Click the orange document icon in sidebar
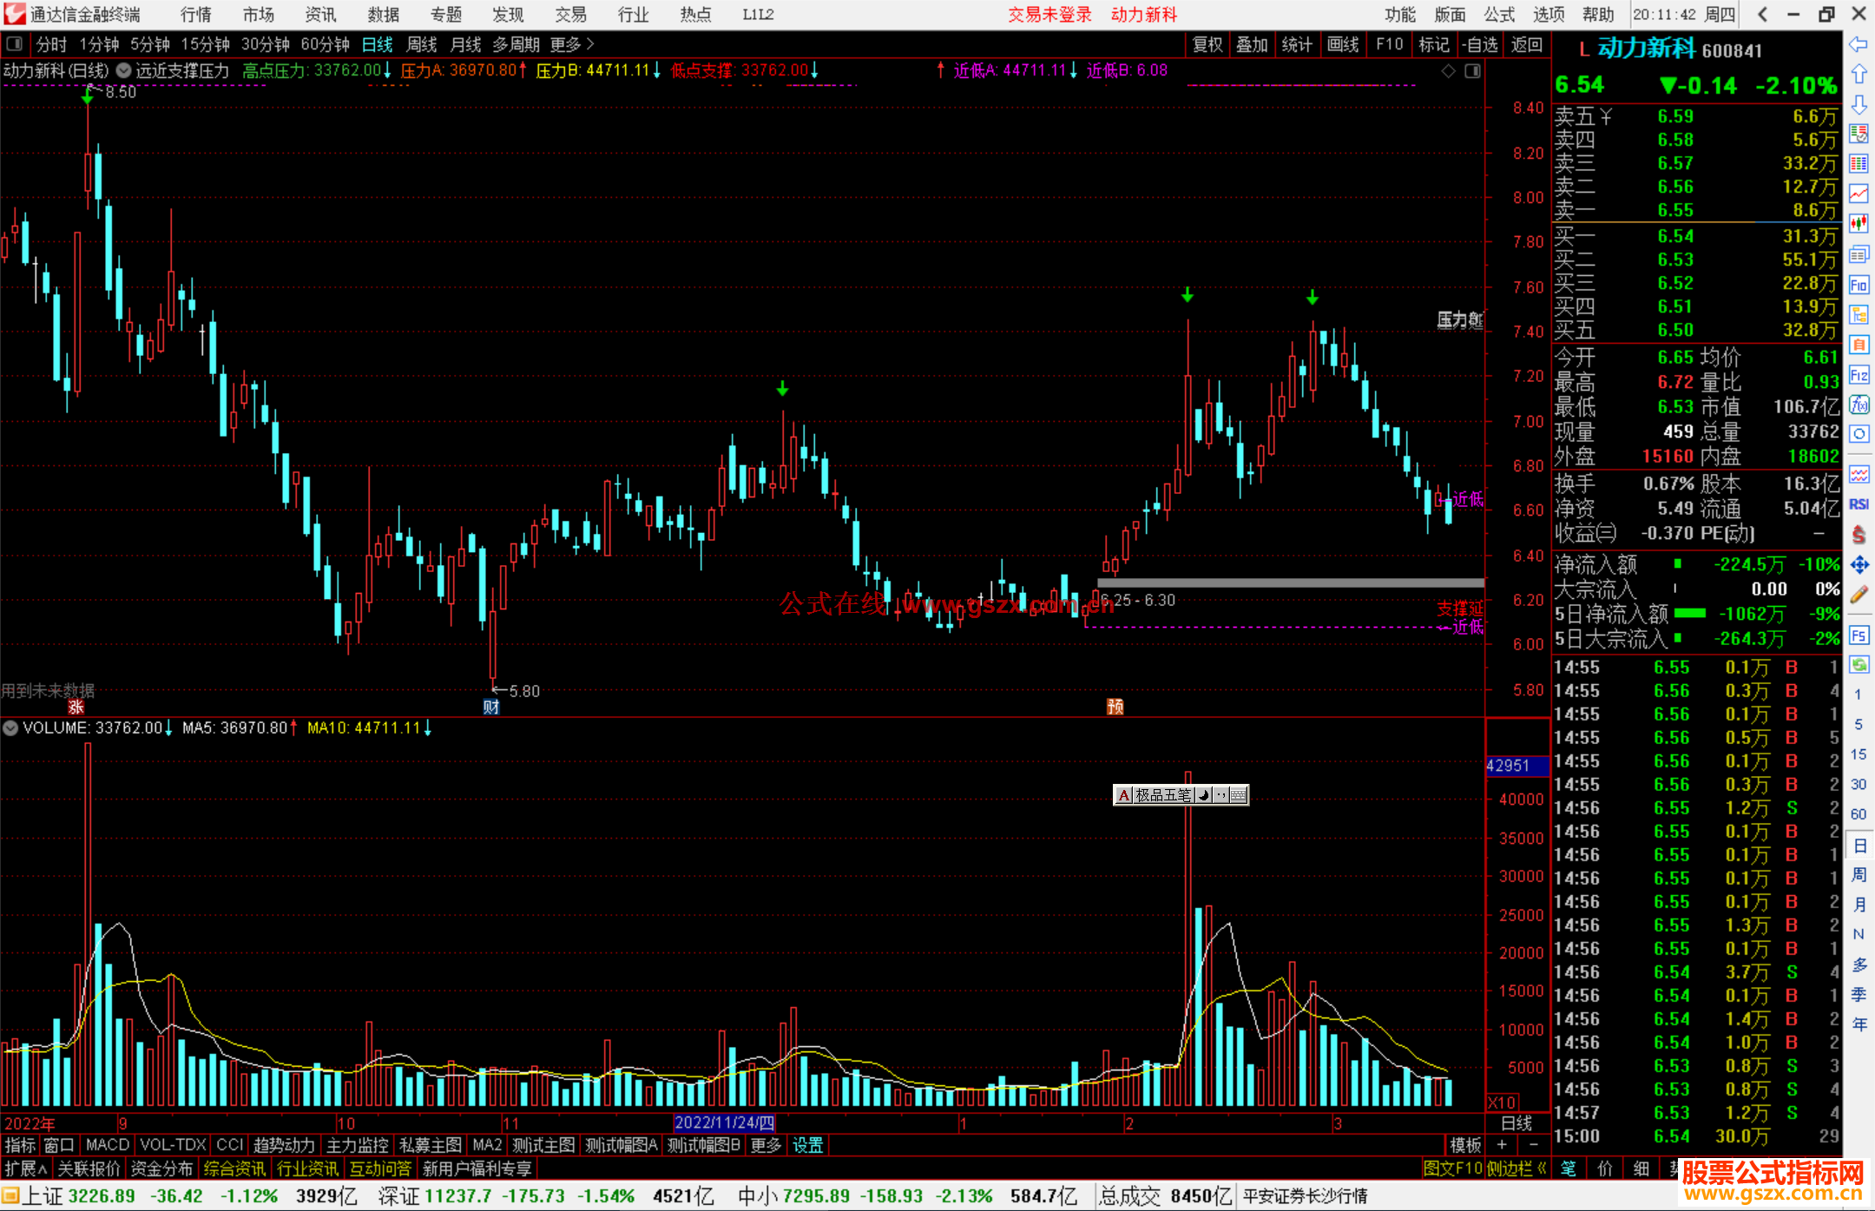This screenshot has width=1875, height=1211. click(x=1859, y=345)
